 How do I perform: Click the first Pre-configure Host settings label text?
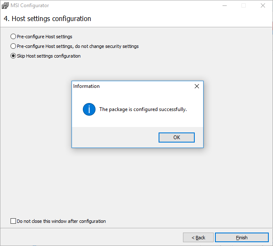click(44, 37)
